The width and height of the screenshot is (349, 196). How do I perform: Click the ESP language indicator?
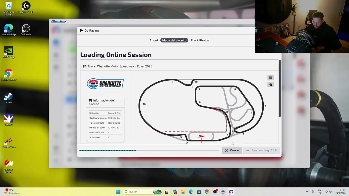(x=320, y=192)
